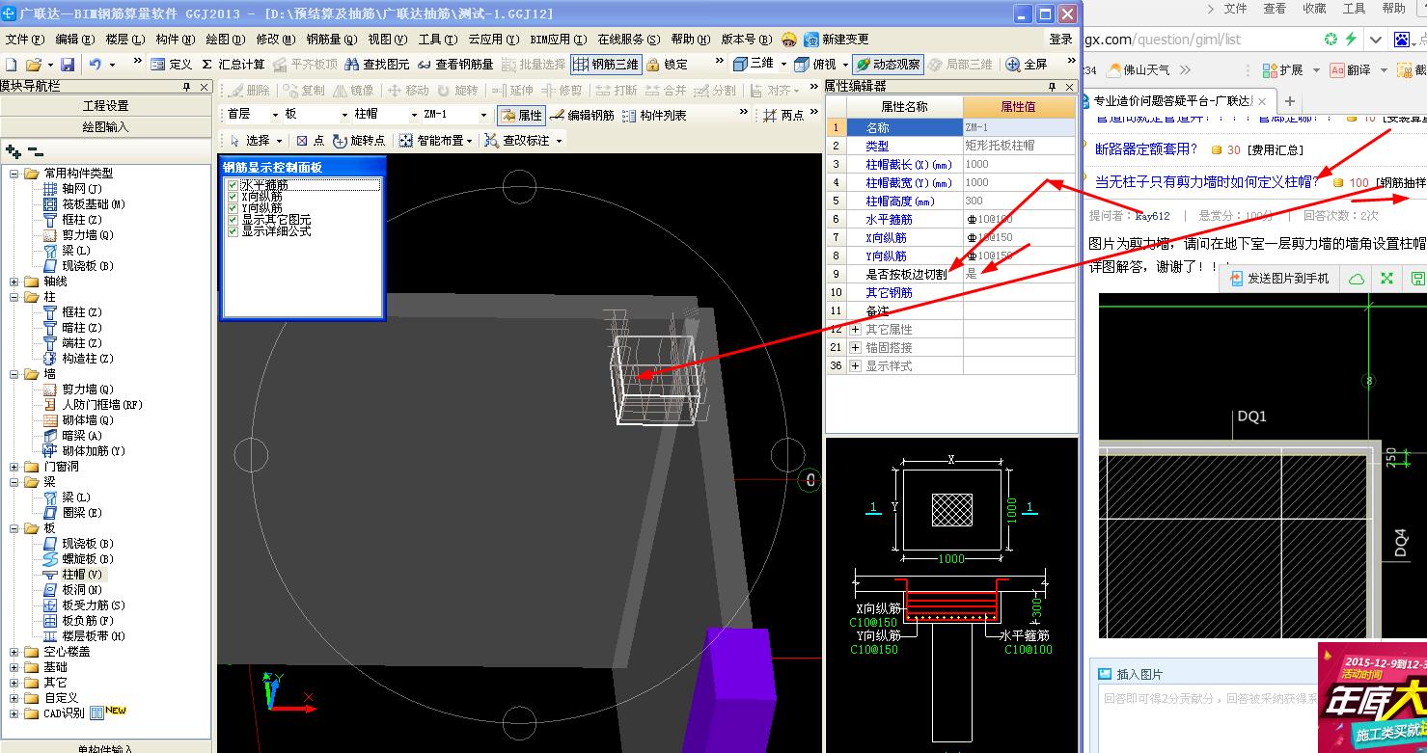Open the 楼层(L) menu
1427x753 pixels.
(x=125, y=40)
